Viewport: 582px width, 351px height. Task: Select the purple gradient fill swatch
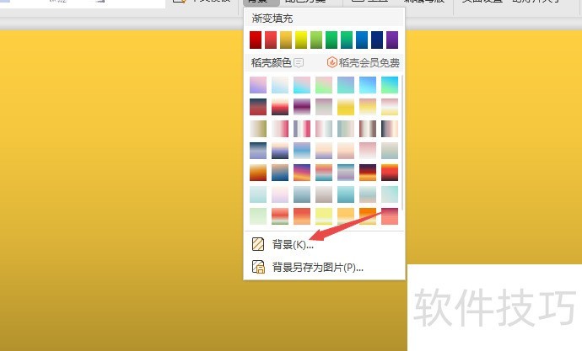[x=392, y=40]
